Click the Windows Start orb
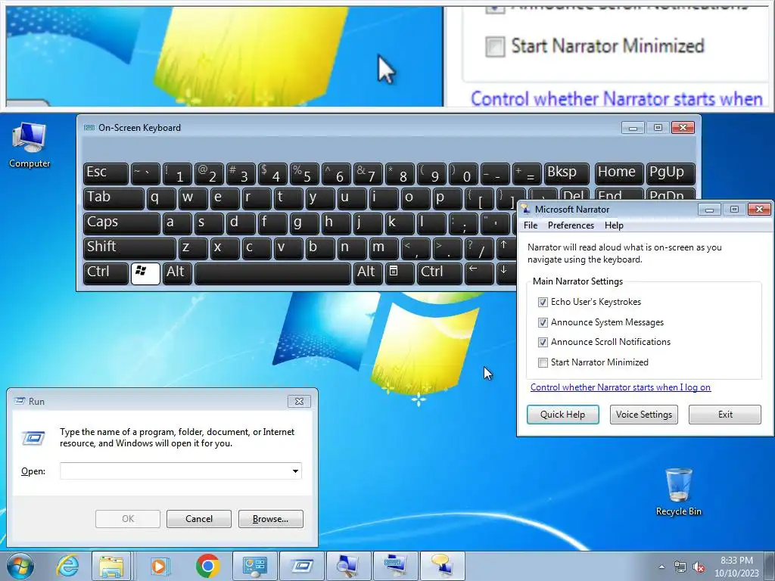775x581 pixels. coord(20,566)
